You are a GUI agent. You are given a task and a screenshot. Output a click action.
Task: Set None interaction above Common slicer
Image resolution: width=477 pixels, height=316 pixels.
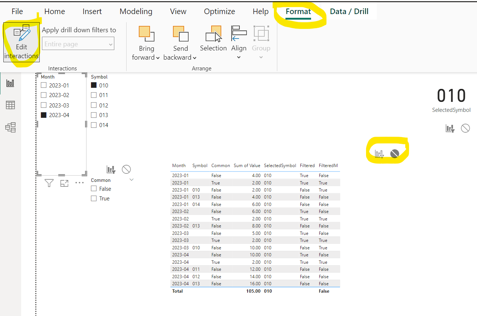[x=126, y=169]
